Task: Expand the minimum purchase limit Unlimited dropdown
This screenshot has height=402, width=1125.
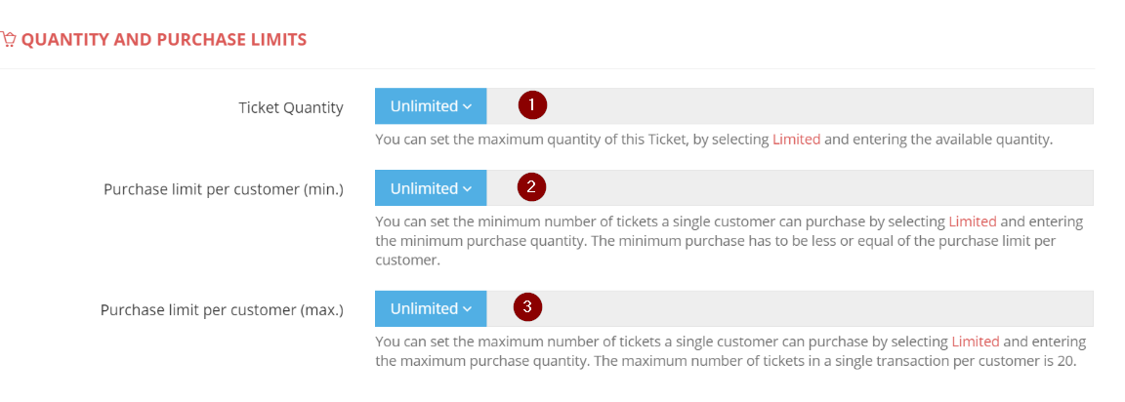Action: pos(431,188)
